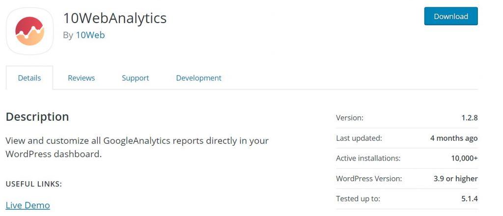
Task: Click the 'Last updated:' label
Action: coord(359,138)
